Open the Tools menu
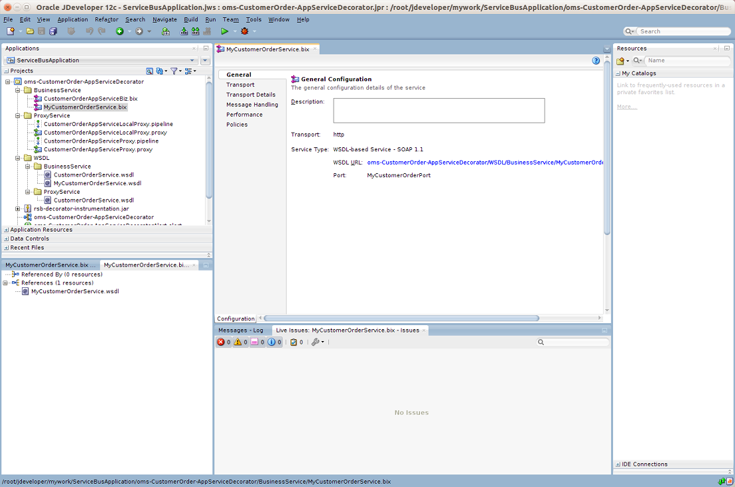The height and width of the screenshot is (487, 735). 253,20
